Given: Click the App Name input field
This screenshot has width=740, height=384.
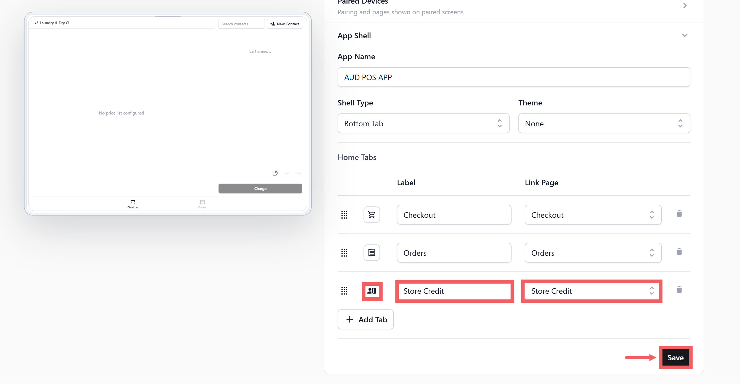Looking at the screenshot, I should pos(514,77).
